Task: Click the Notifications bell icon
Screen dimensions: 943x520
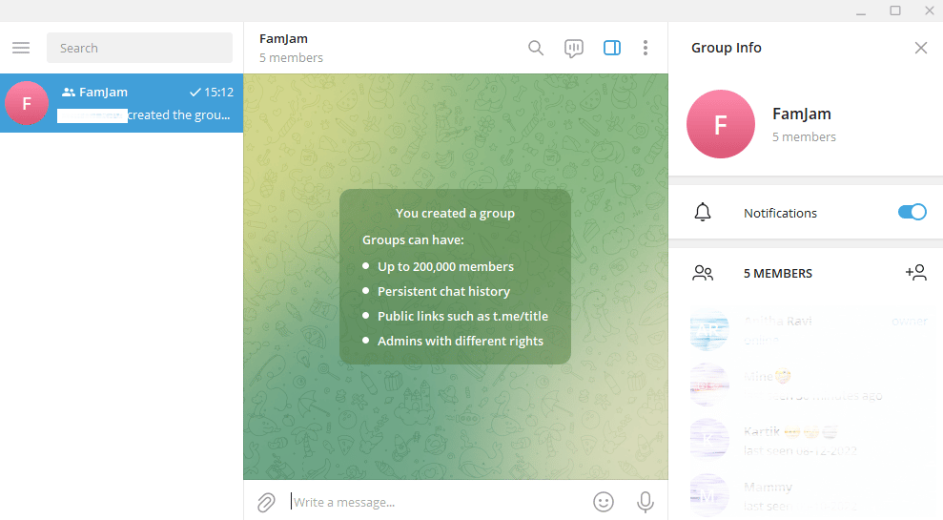Action: click(703, 213)
